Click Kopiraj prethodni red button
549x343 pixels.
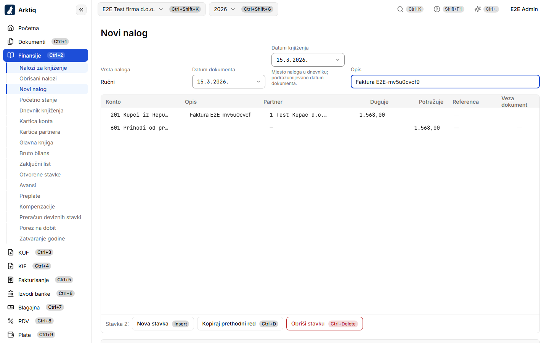[x=240, y=324]
